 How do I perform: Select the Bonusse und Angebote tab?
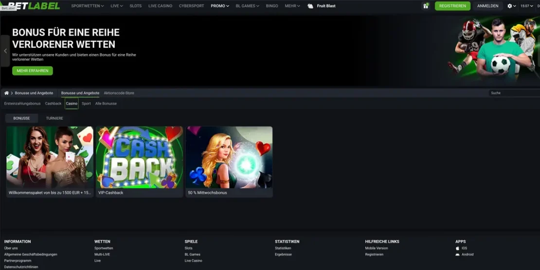80,93
